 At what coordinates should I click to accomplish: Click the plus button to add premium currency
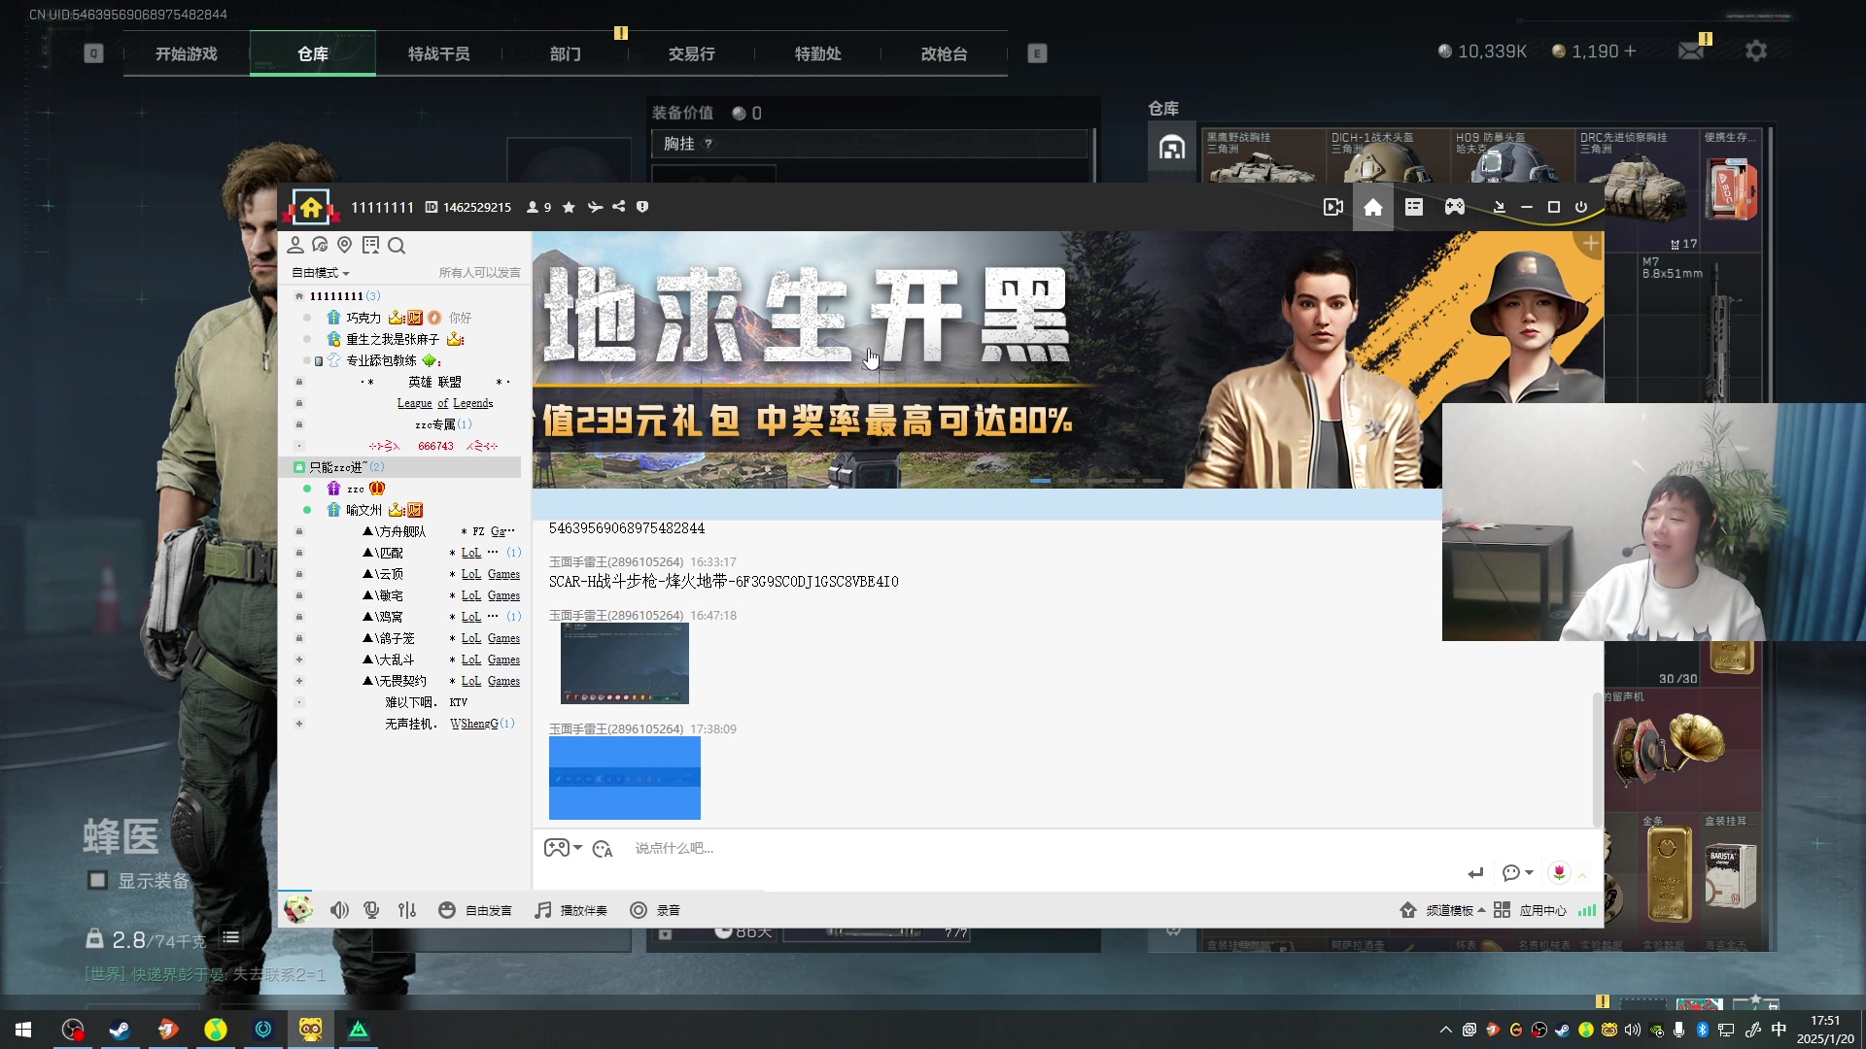[x=1630, y=51]
